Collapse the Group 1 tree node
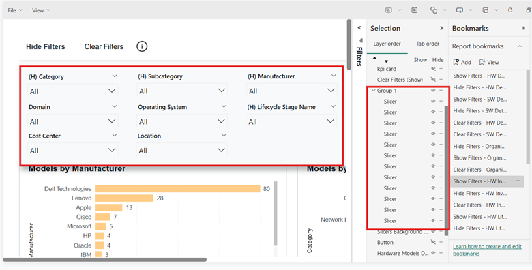The width and height of the screenshot is (532, 270). pos(374,91)
